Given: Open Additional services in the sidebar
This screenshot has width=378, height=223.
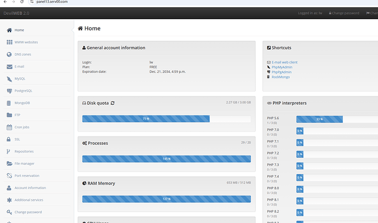Looking at the screenshot, I should [x=29, y=200].
